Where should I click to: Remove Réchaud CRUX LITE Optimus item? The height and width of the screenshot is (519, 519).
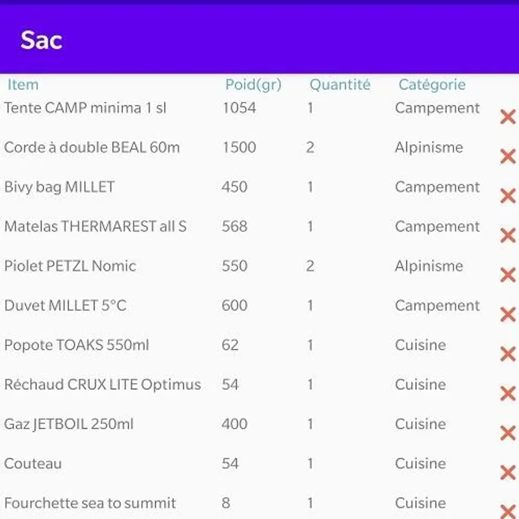(507, 394)
